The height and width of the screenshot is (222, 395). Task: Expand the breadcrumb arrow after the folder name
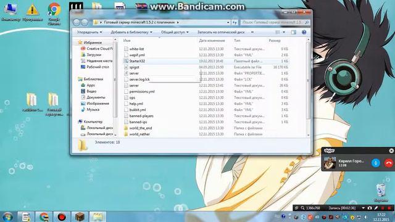(178, 22)
